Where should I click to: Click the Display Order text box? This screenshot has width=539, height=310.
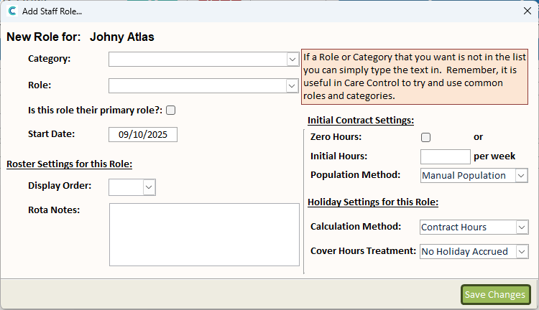126,187
